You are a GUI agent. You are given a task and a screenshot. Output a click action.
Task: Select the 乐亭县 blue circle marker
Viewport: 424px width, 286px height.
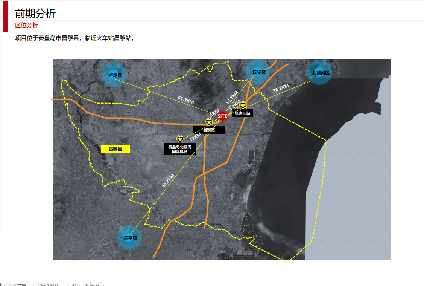click(x=130, y=238)
